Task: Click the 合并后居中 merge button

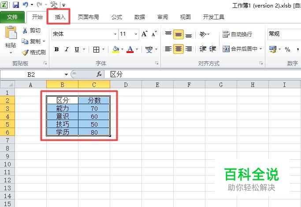Action: [x=240, y=49]
